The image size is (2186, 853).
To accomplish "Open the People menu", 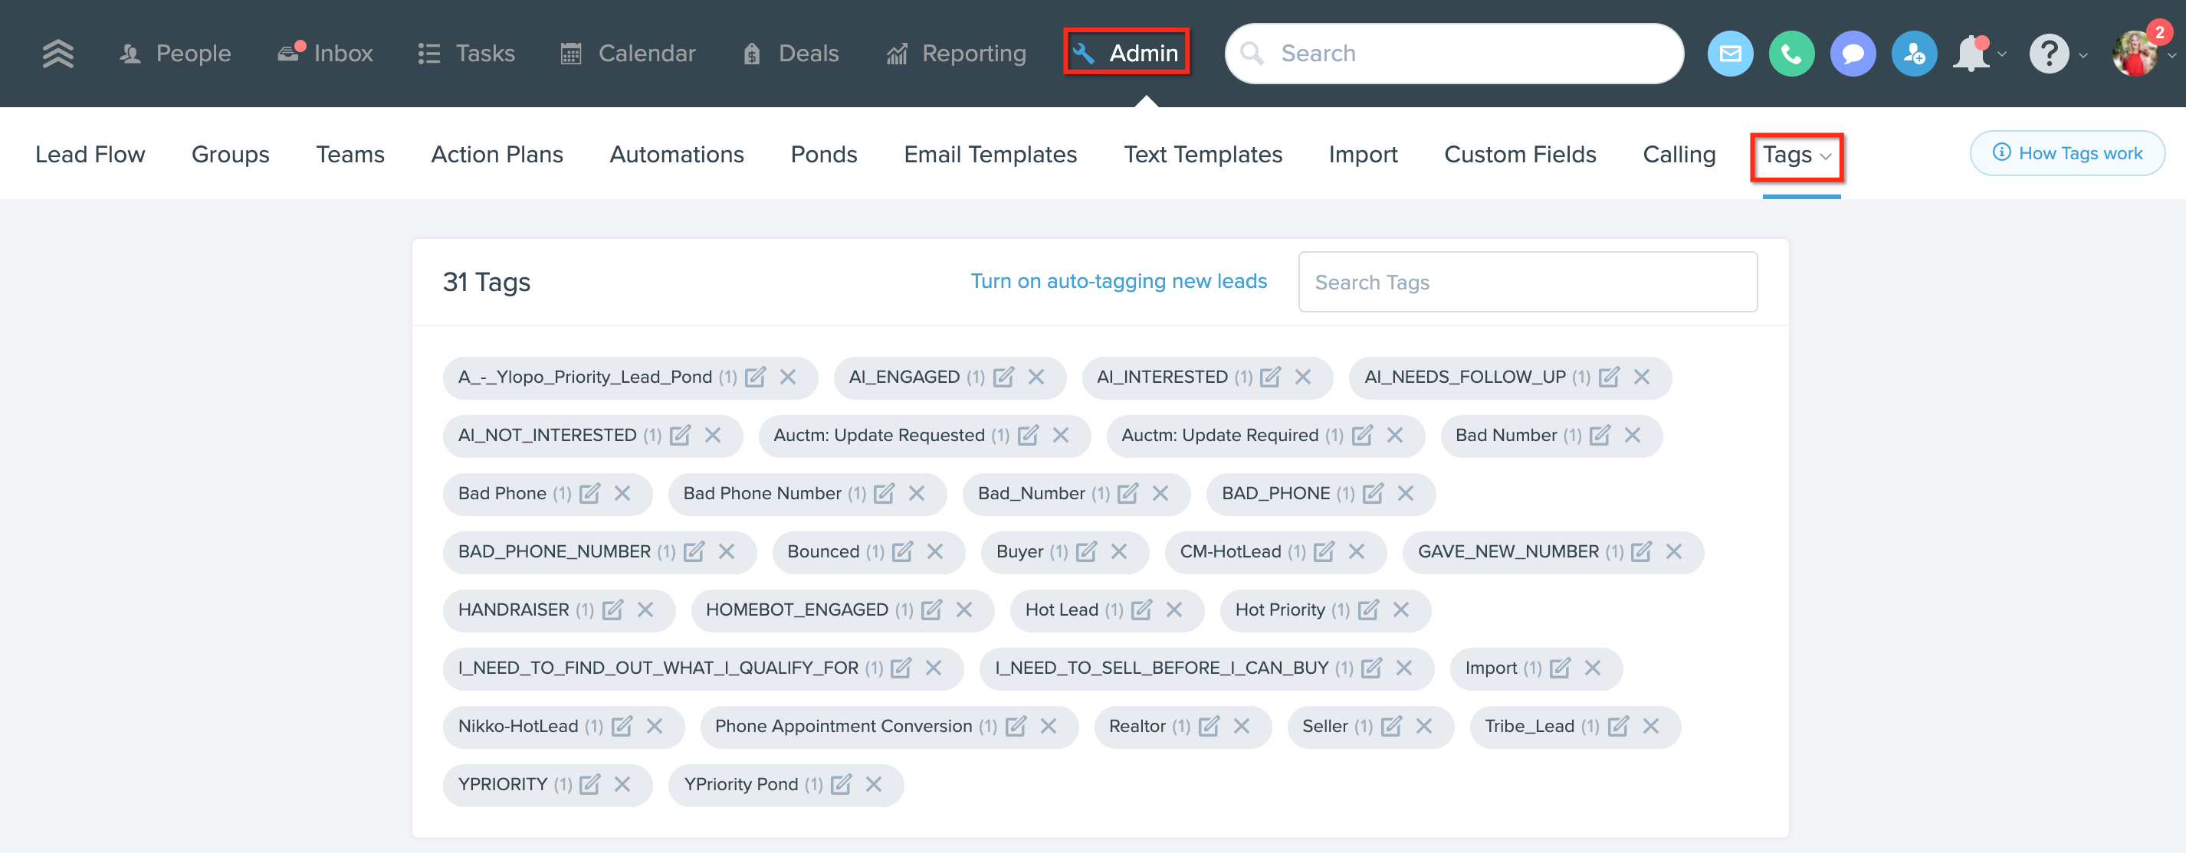I will [174, 54].
